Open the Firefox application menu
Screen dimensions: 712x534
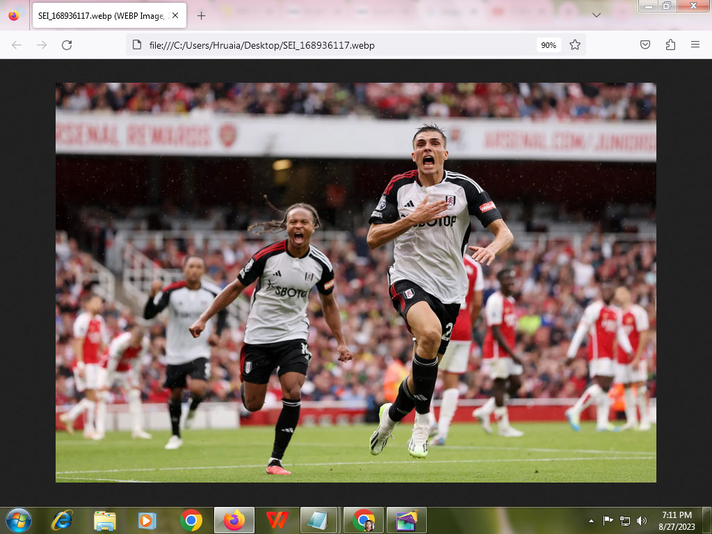(695, 45)
